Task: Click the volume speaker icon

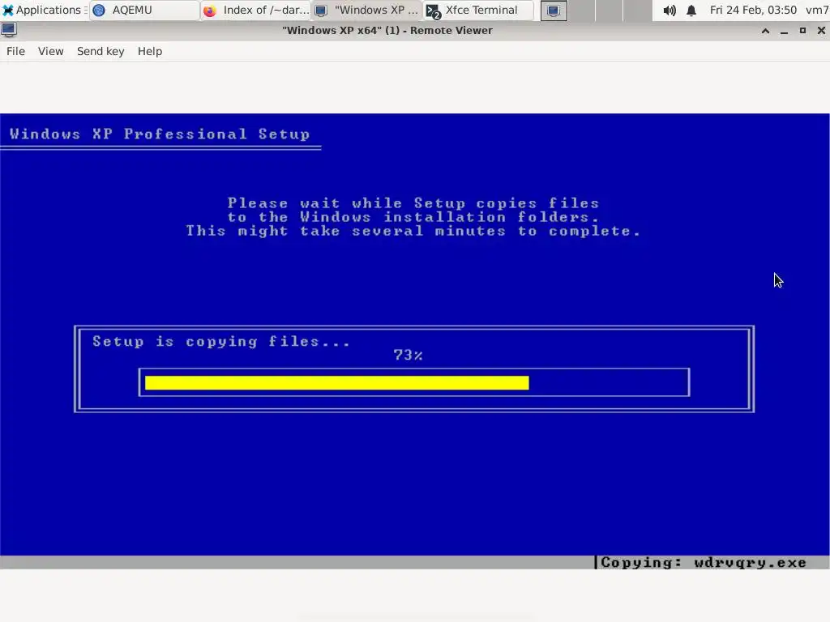Action: coord(670,11)
